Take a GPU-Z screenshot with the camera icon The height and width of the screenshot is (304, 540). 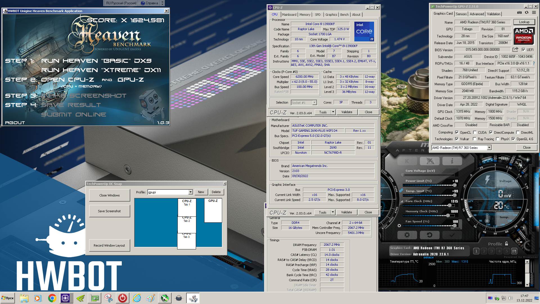[x=519, y=13]
